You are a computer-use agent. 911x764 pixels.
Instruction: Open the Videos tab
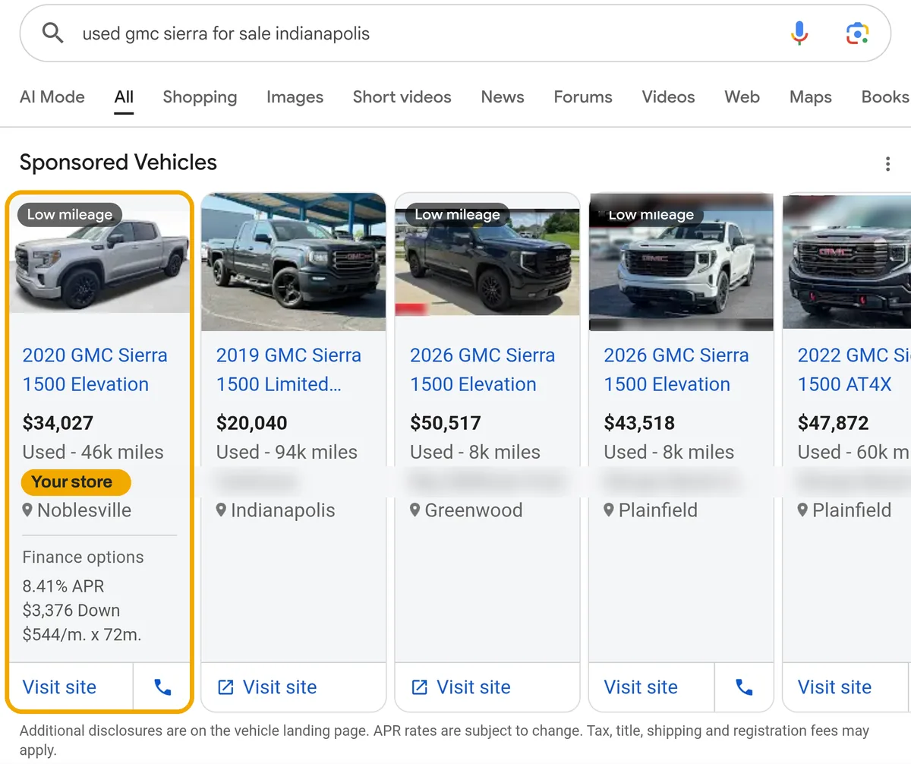pyautogui.click(x=668, y=97)
